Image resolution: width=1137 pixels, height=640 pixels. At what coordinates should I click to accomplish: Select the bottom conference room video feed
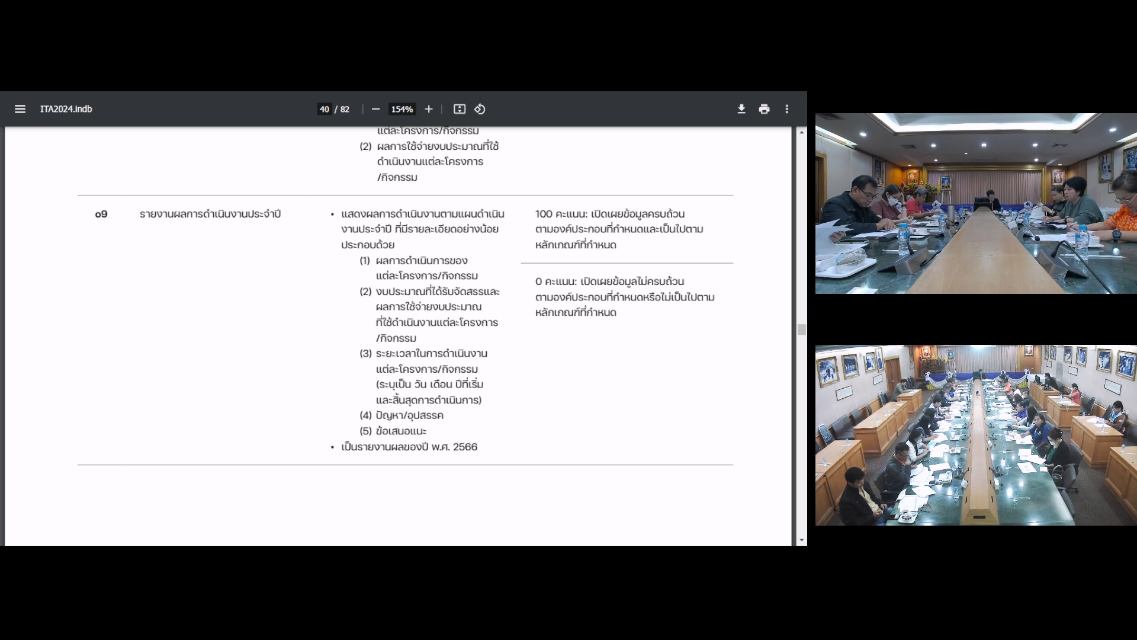(x=976, y=435)
